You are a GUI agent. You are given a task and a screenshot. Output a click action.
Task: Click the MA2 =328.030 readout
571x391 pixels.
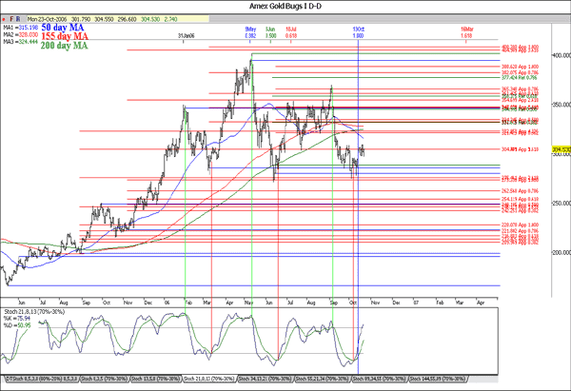pos(20,34)
